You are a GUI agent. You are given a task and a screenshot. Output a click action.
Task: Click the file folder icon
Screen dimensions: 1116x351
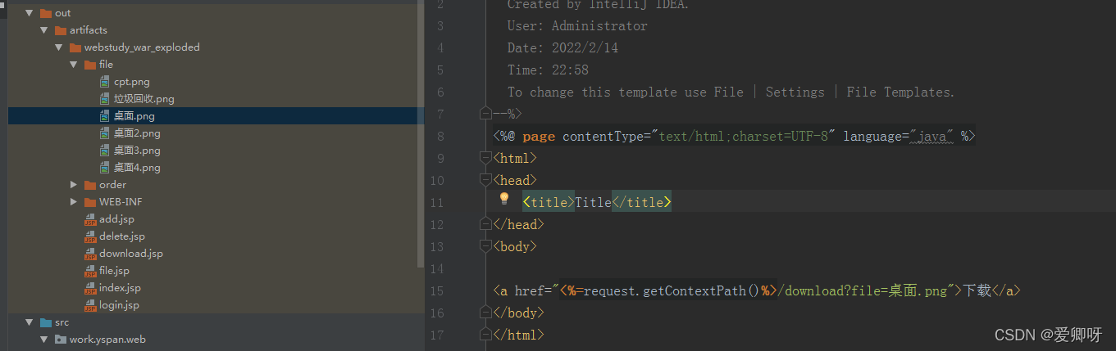click(x=89, y=65)
